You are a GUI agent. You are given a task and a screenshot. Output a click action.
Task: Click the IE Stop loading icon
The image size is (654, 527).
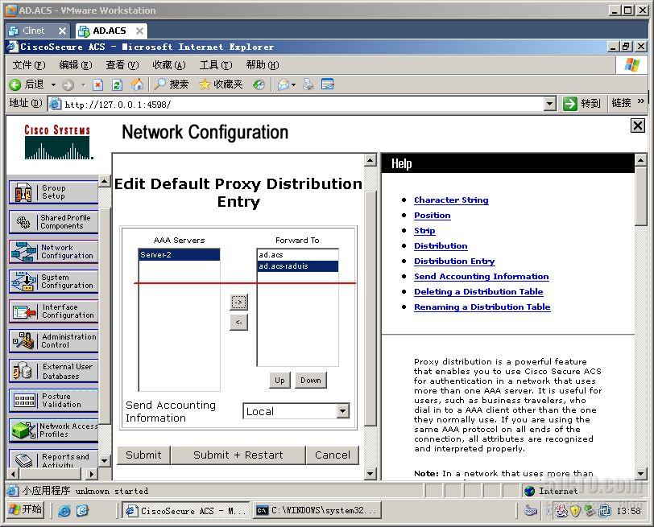coord(97,85)
